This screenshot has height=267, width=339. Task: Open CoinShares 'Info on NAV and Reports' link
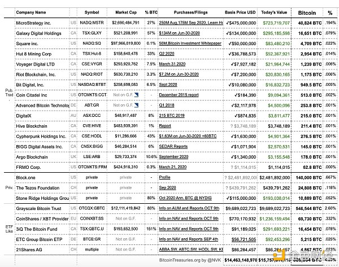point(189,218)
